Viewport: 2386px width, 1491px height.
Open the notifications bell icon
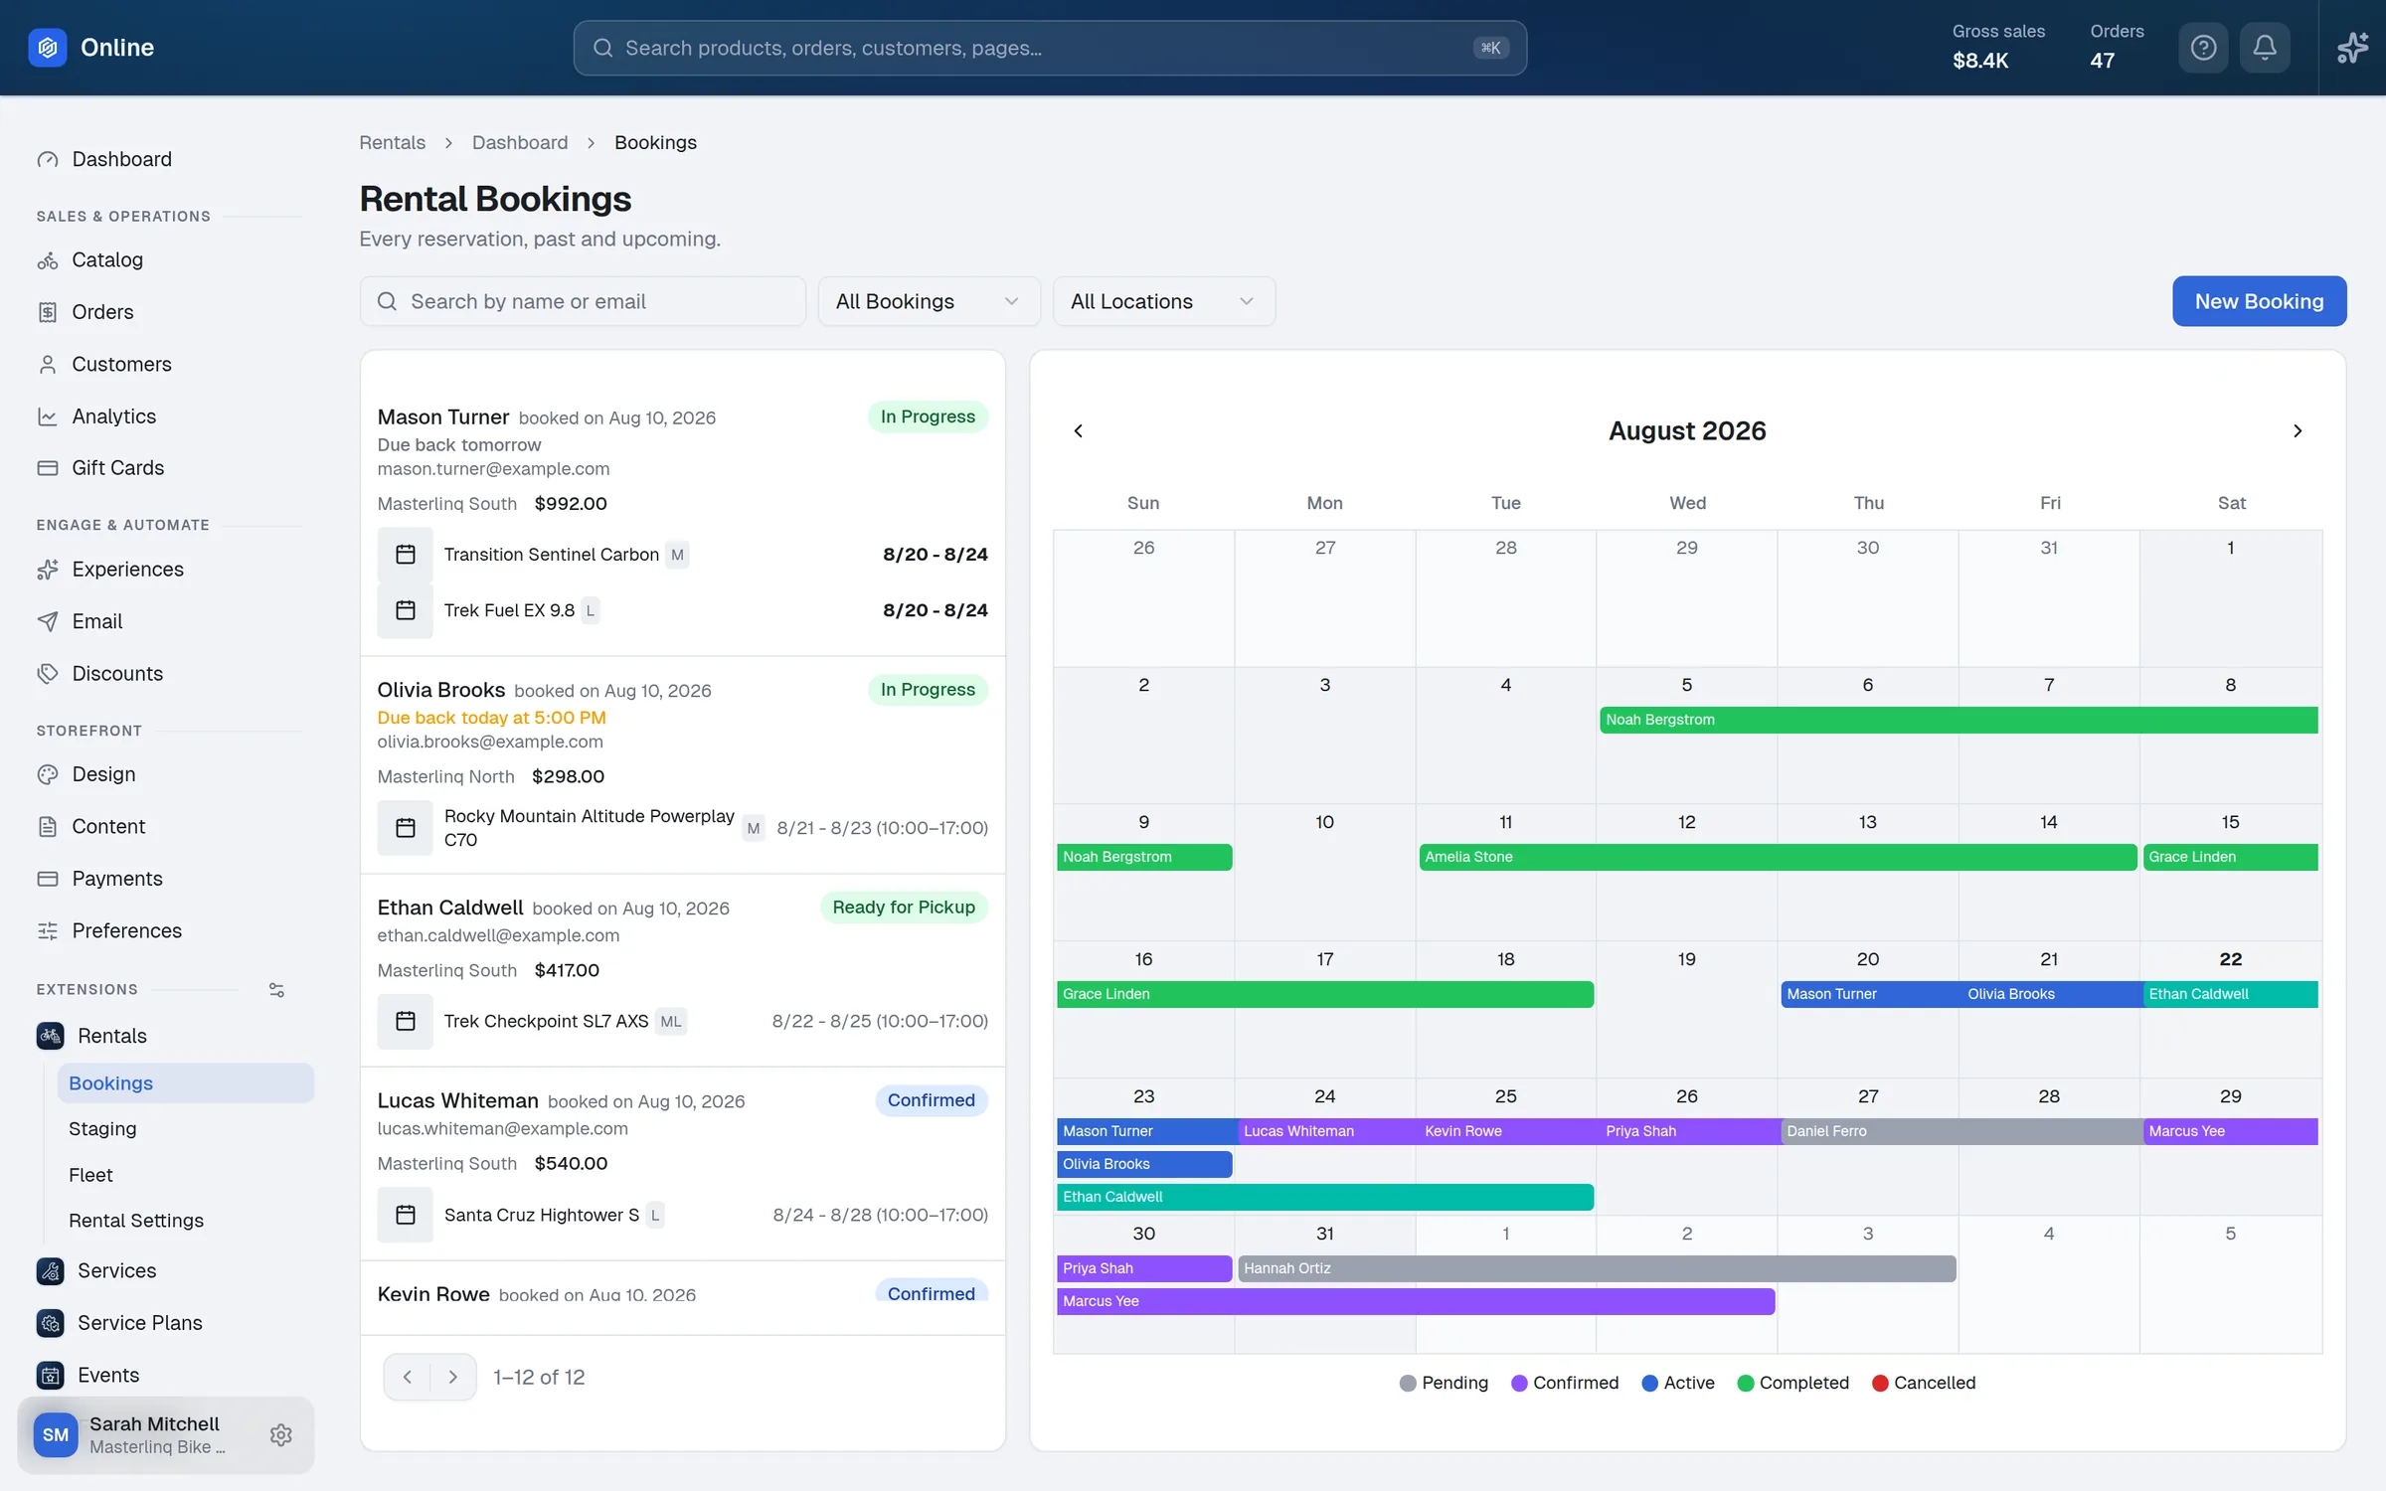click(2265, 48)
